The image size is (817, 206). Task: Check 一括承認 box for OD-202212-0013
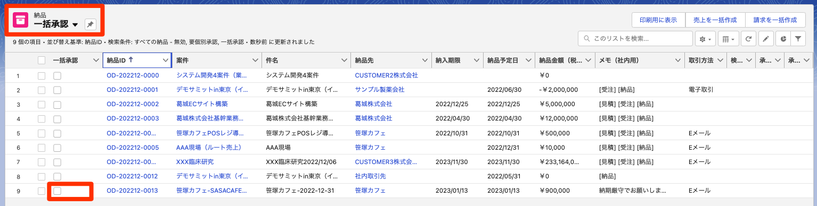click(57, 191)
